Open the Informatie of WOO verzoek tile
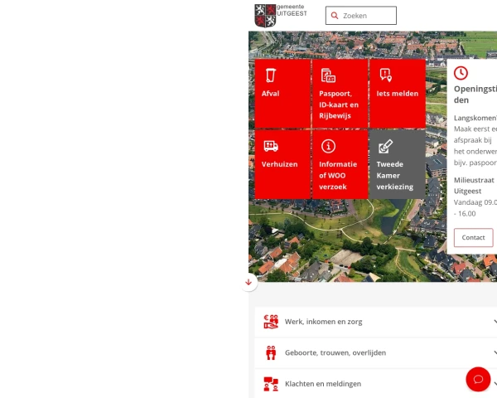497x398 pixels. tap(340, 164)
